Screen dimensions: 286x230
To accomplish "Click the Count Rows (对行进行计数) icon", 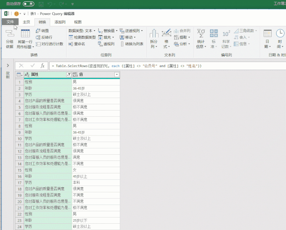I will click(38, 44).
